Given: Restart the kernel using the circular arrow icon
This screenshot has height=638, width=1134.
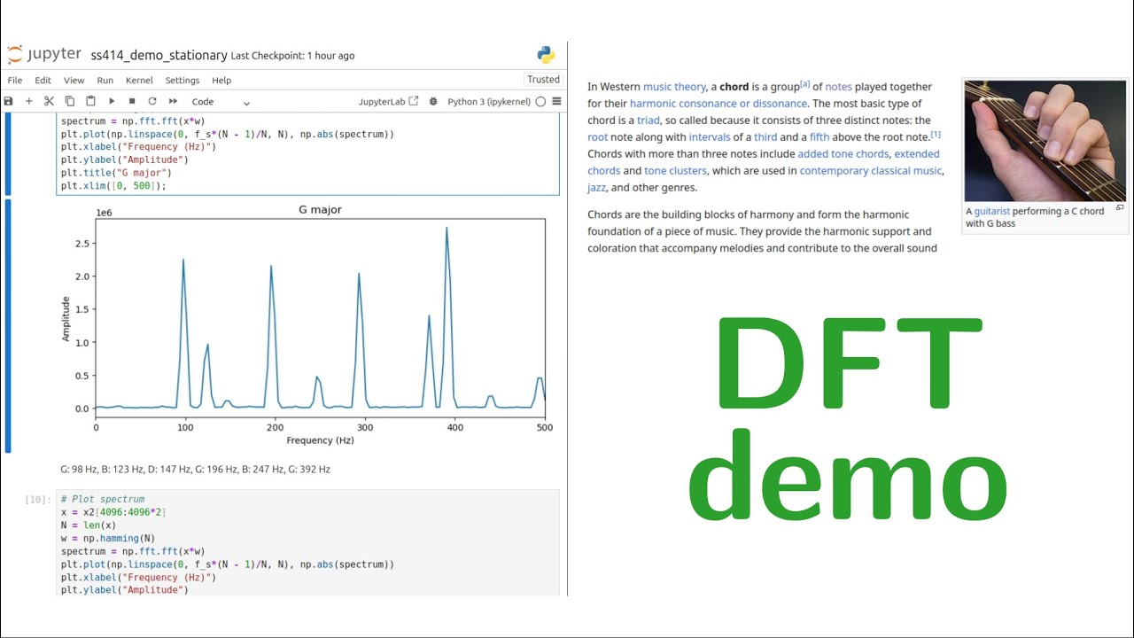Looking at the screenshot, I should (152, 102).
